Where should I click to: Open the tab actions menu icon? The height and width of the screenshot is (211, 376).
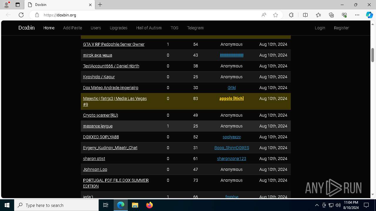coord(18,5)
